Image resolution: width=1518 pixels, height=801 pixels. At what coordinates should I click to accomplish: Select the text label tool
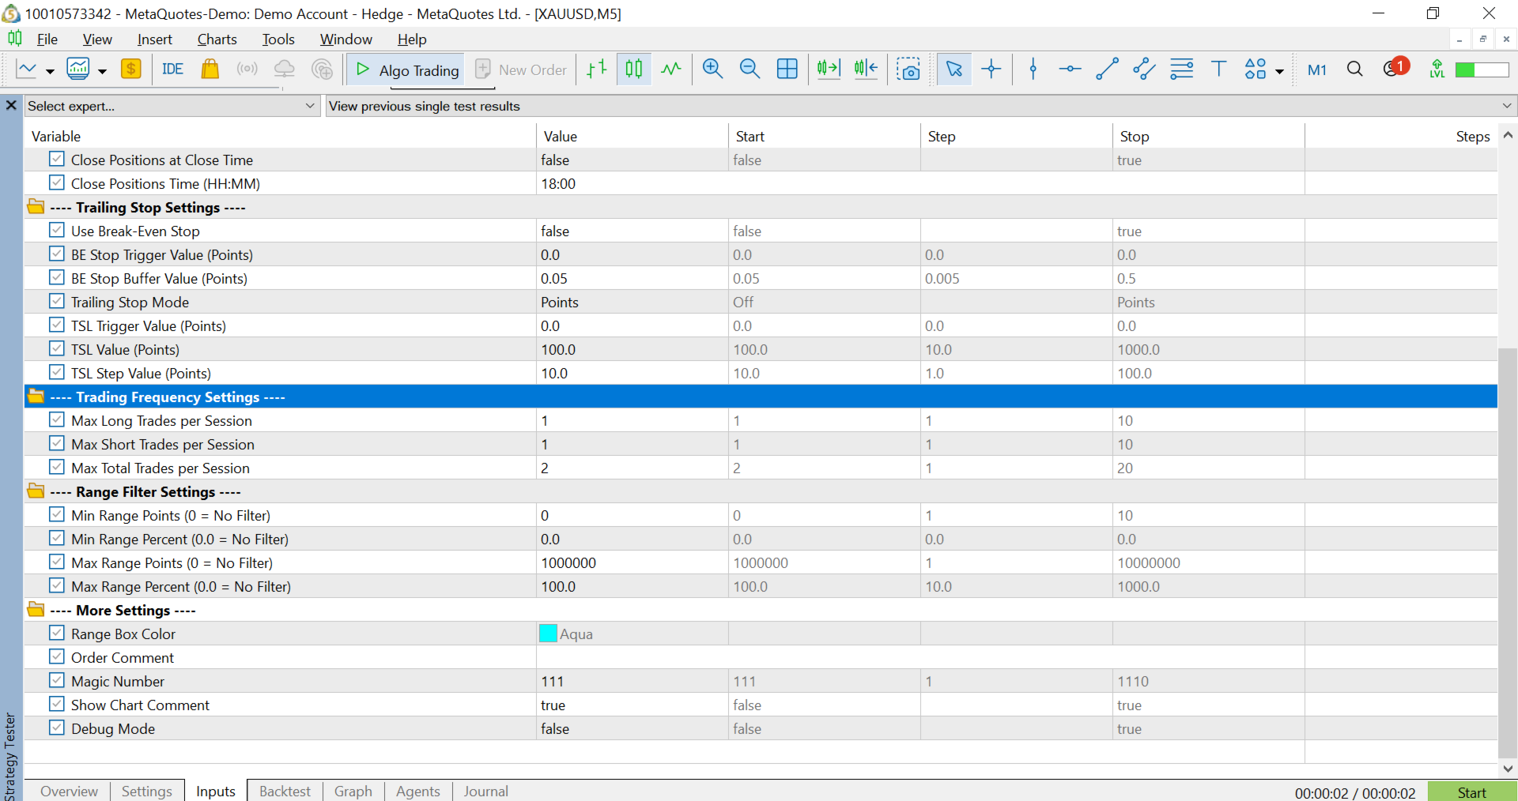click(x=1218, y=70)
